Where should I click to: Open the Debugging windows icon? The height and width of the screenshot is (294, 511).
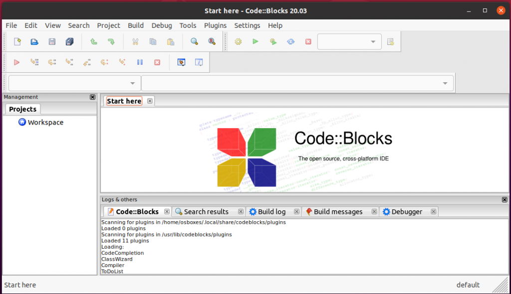click(182, 62)
